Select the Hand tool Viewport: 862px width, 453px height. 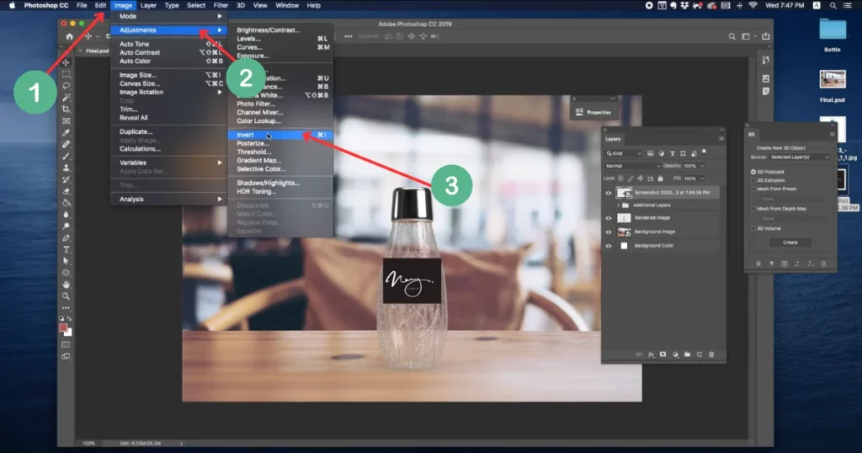click(x=66, y=285)
